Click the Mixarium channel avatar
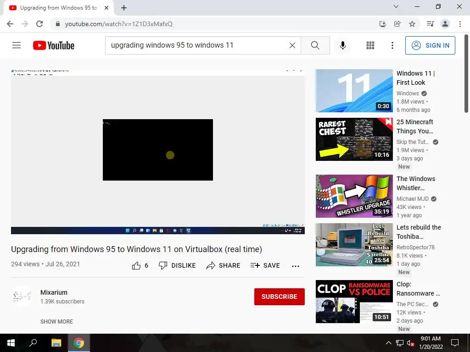 click(22, 297)
